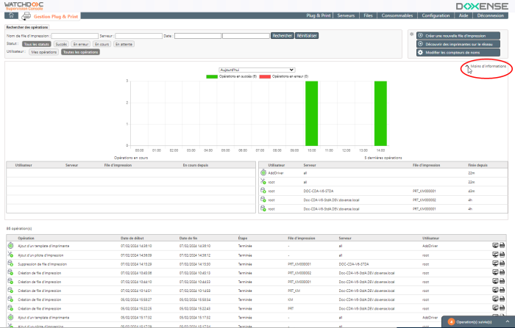This screenshot has height=328, width=515.
Task: Click the gear icon for Modifier les compteurs
Action: 420,52
